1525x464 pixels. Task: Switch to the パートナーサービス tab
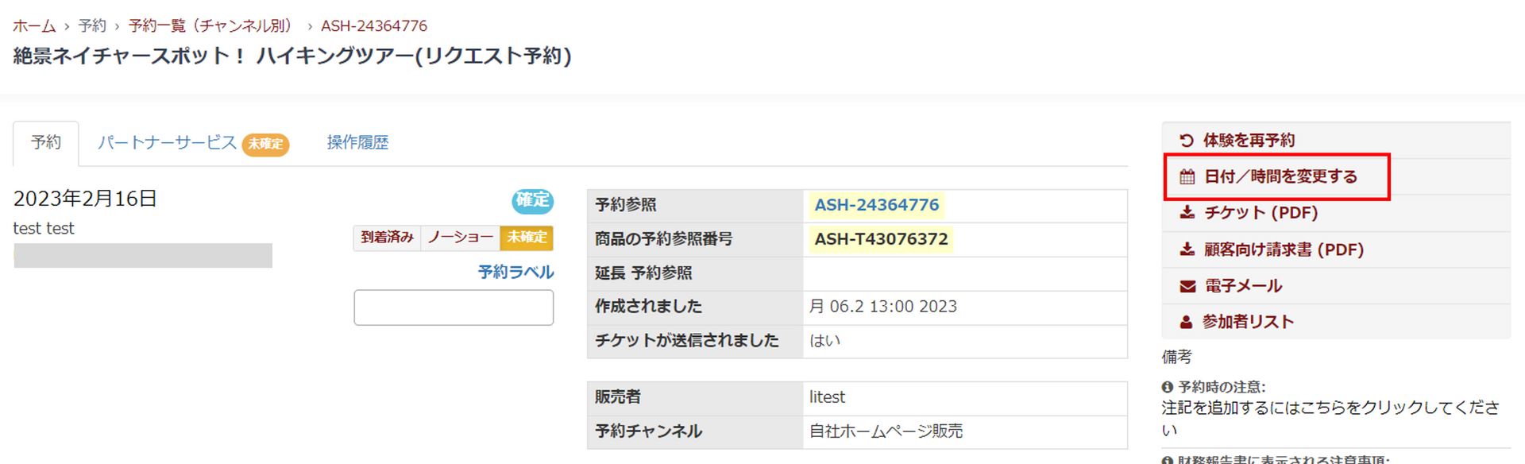(x=167, y=143)
